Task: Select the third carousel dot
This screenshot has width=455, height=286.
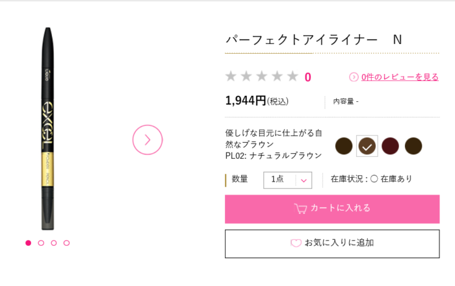Action: click(54, 243)
